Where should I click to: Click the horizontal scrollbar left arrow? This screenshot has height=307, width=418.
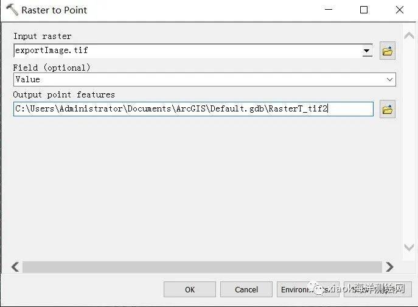click(15, 267)
